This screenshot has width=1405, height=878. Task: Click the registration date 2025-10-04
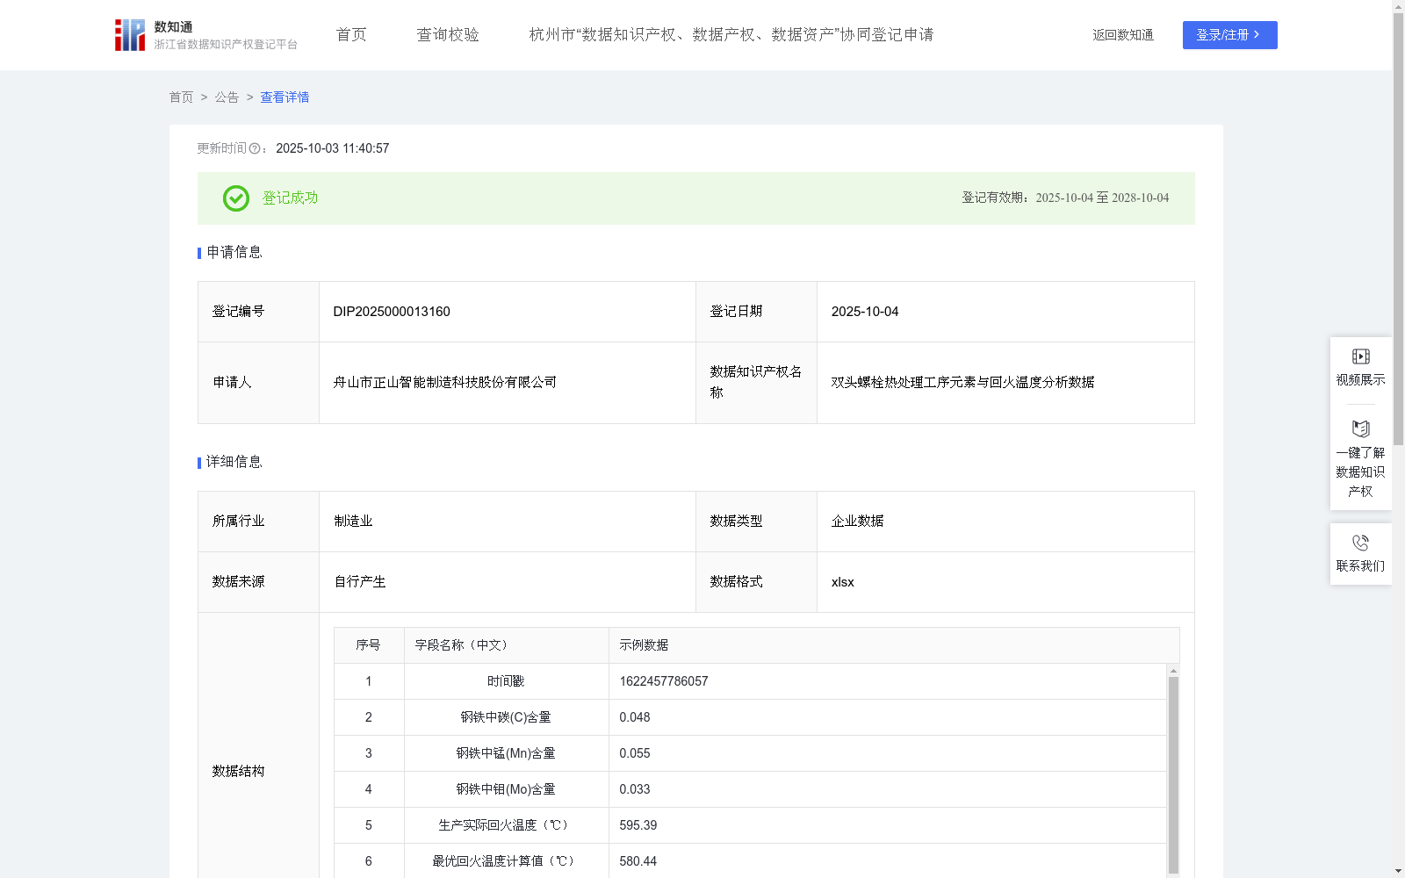click(865, 312)
